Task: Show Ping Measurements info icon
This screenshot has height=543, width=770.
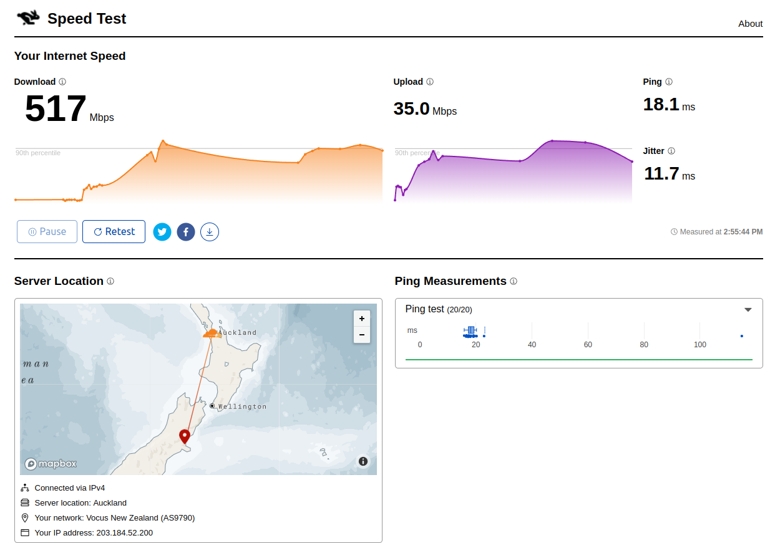Action: (514, 281)
